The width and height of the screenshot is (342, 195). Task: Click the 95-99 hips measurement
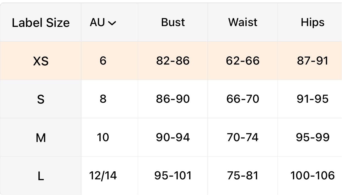pos(313,137)
